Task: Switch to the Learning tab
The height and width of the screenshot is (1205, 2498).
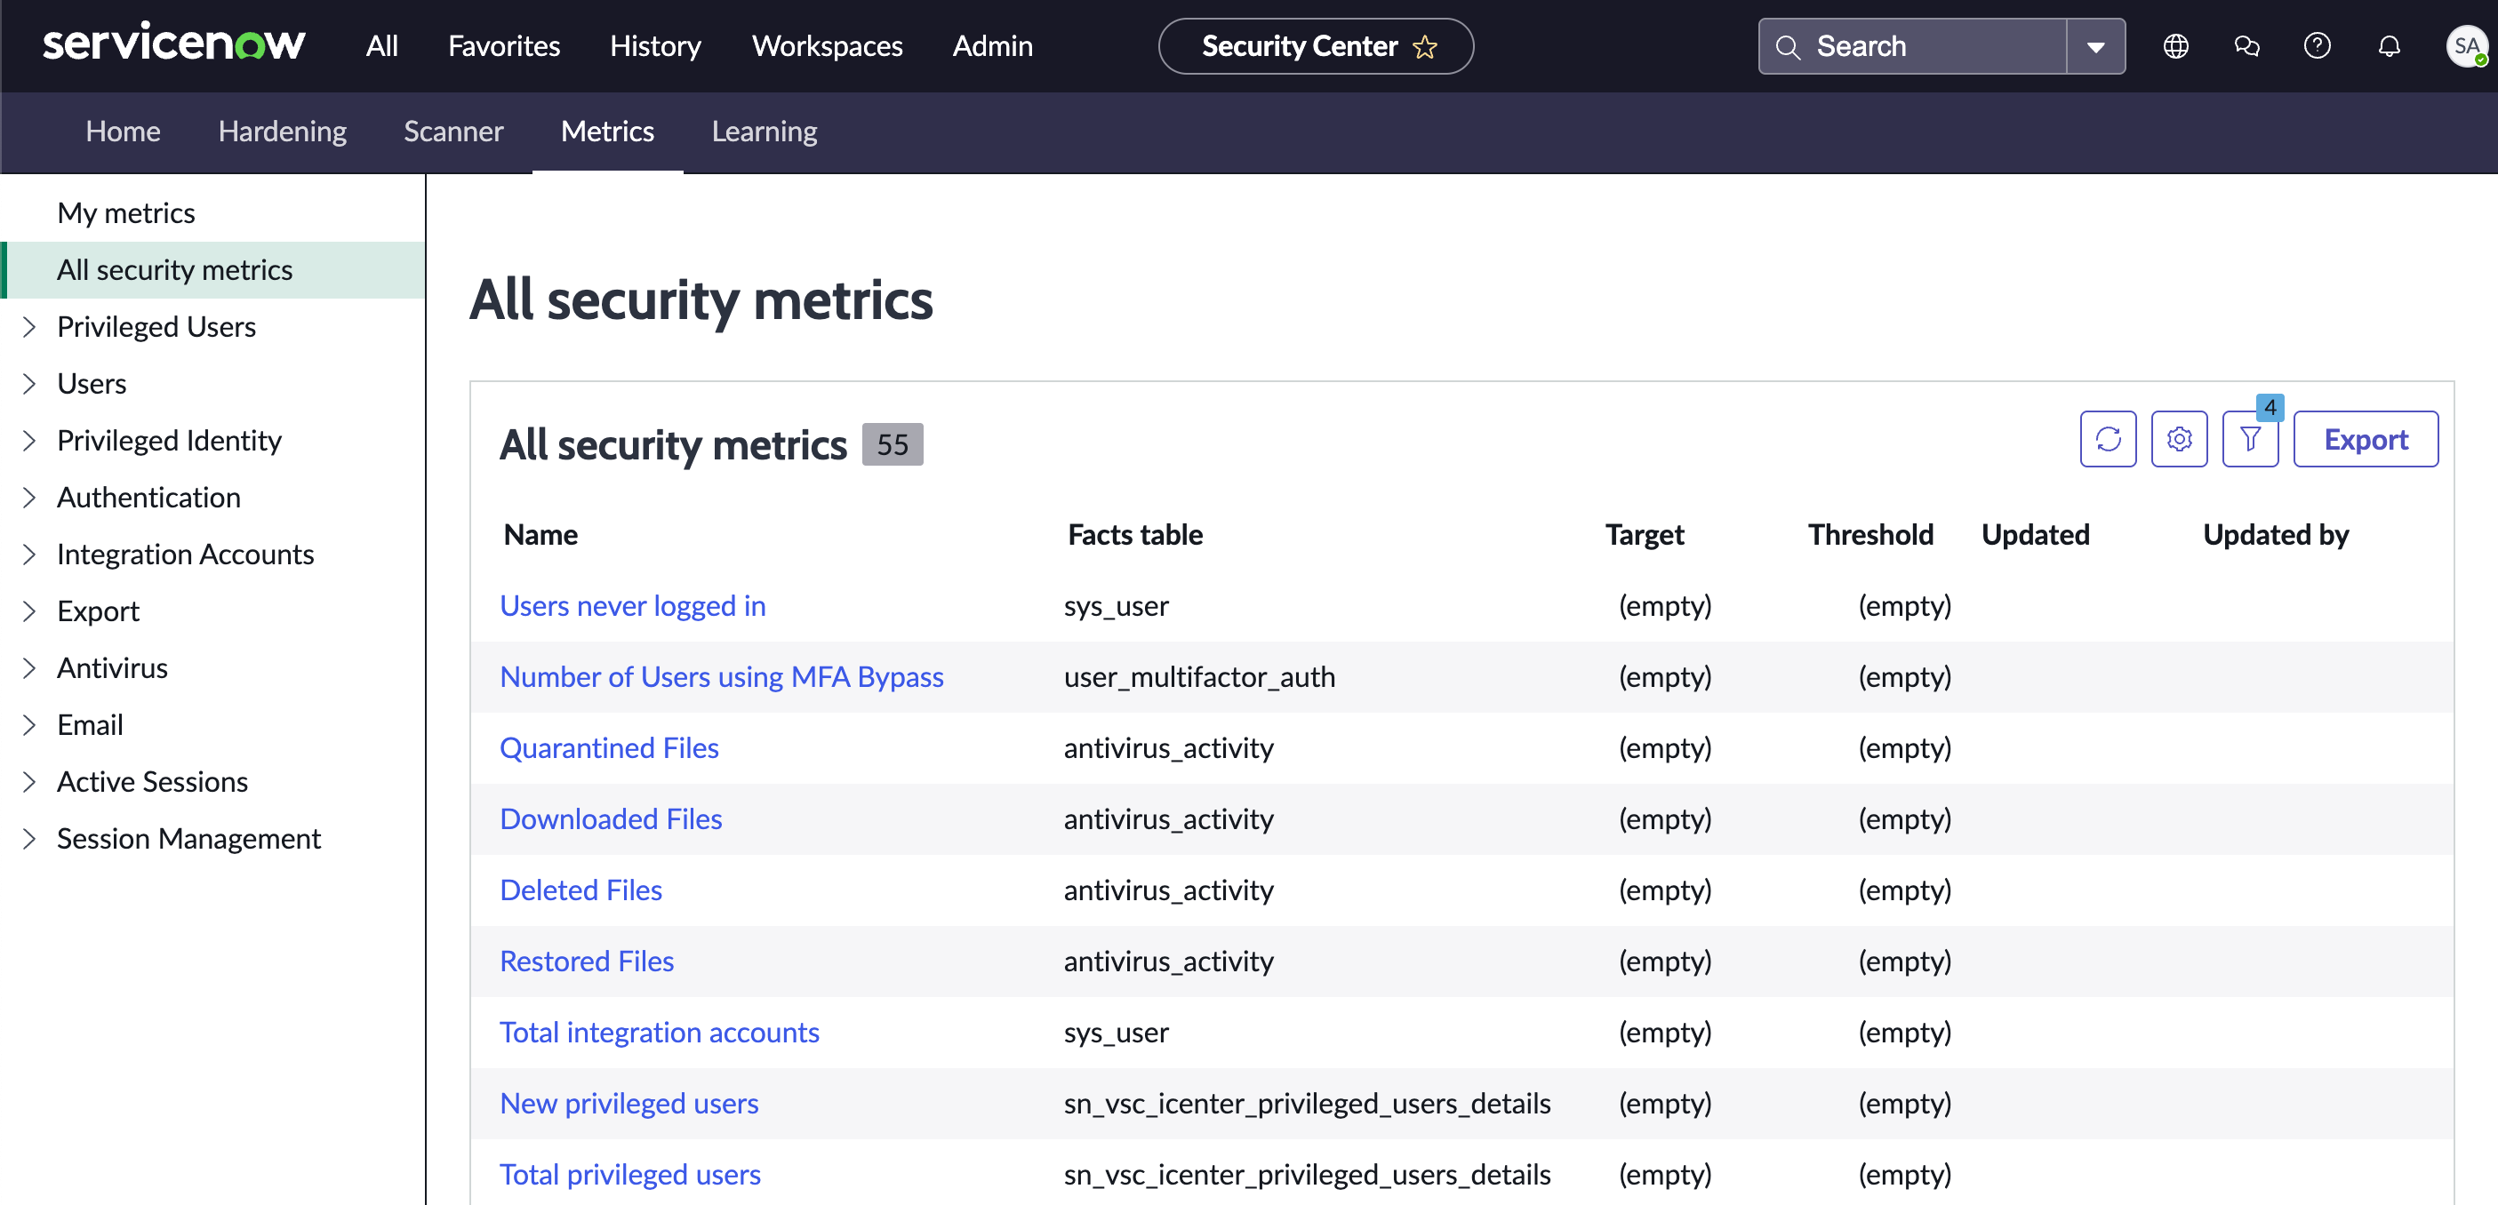Action: click(x=765, y=131)
